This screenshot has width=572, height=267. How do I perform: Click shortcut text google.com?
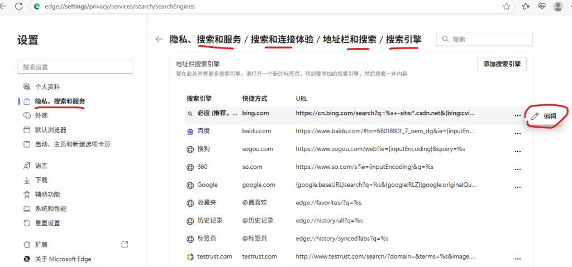pyautogui.click(x=259, y=185)
